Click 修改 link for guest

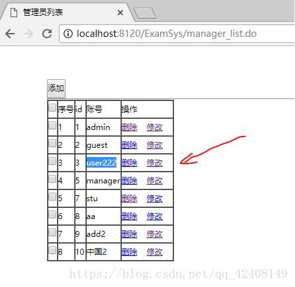tap(155, 145)
